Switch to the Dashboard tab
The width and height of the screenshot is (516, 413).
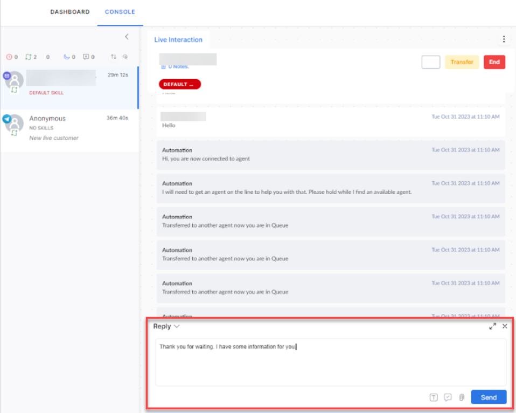69,12
